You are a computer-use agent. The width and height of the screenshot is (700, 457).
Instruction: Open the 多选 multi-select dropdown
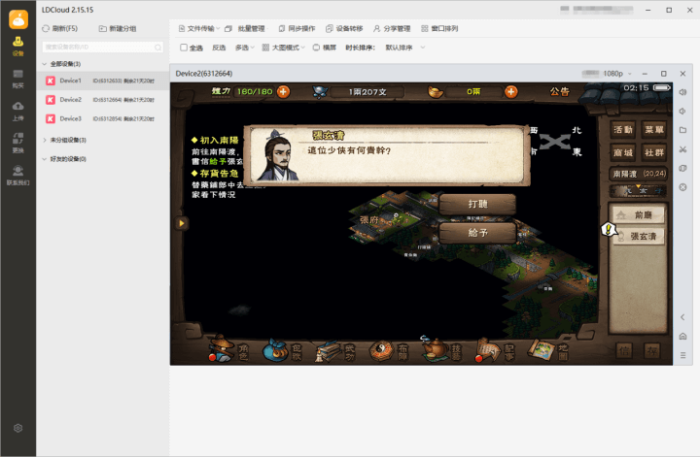pyautogui.click(x=245, y=48)
